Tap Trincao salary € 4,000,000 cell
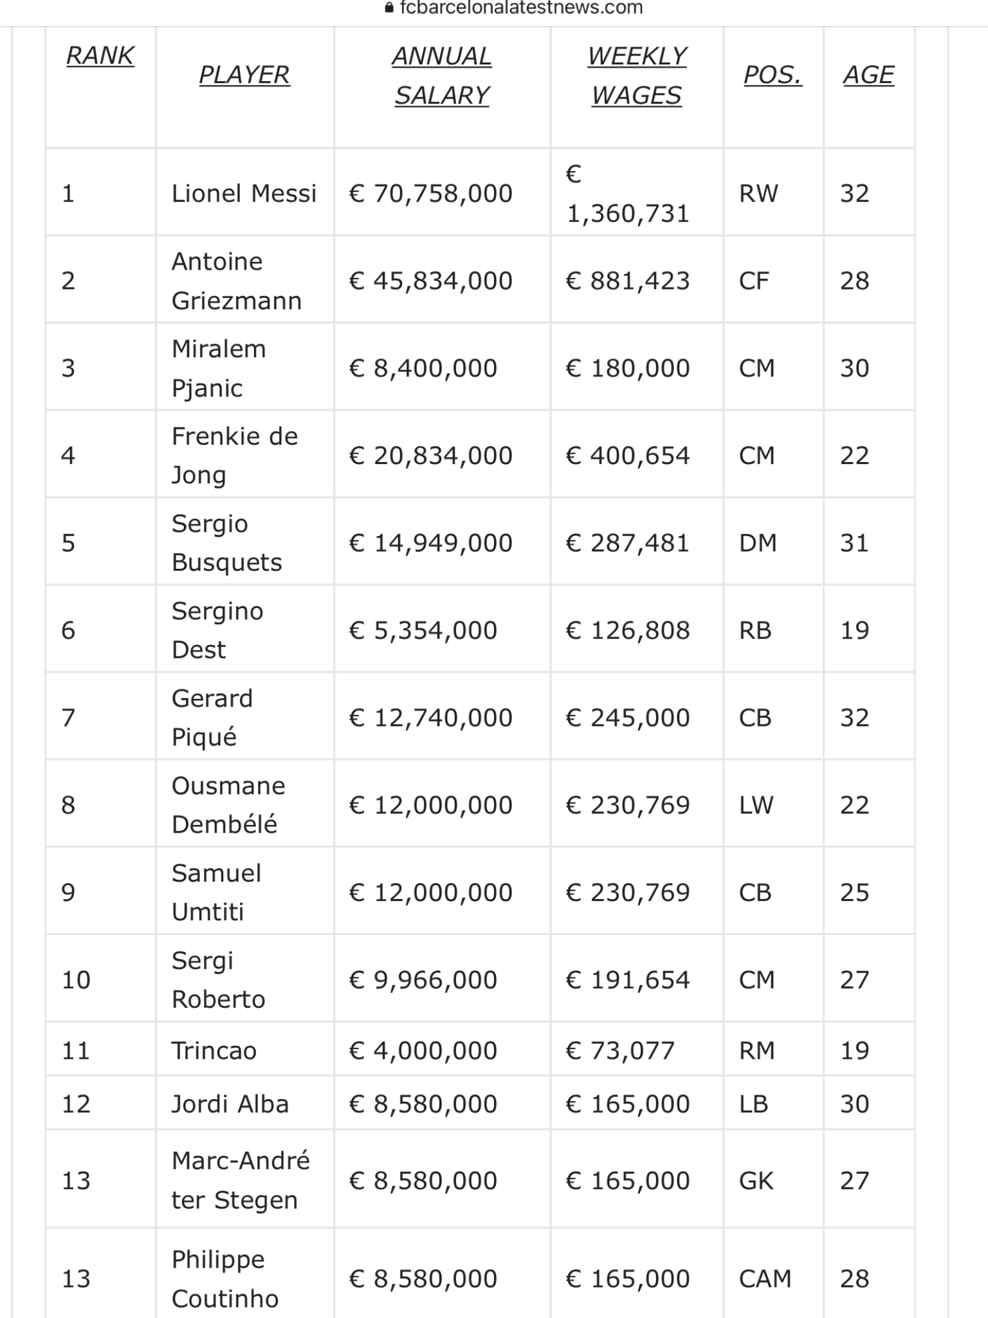 (x=442, y=1051)
